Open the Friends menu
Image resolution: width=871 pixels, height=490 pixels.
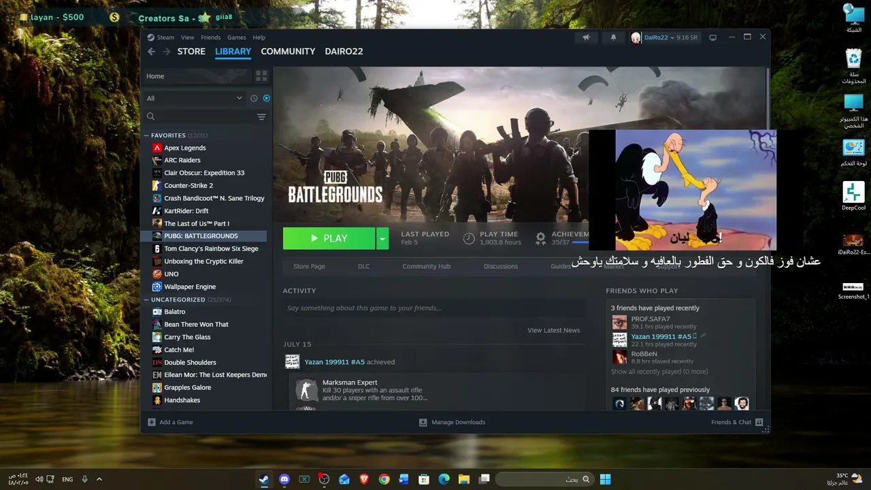211,37
